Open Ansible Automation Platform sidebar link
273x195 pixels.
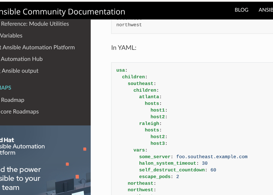point(37,47)
